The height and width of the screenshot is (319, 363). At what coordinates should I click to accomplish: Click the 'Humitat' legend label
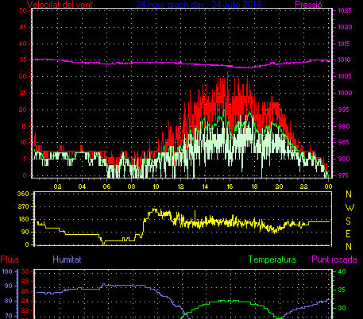point(67,259)
